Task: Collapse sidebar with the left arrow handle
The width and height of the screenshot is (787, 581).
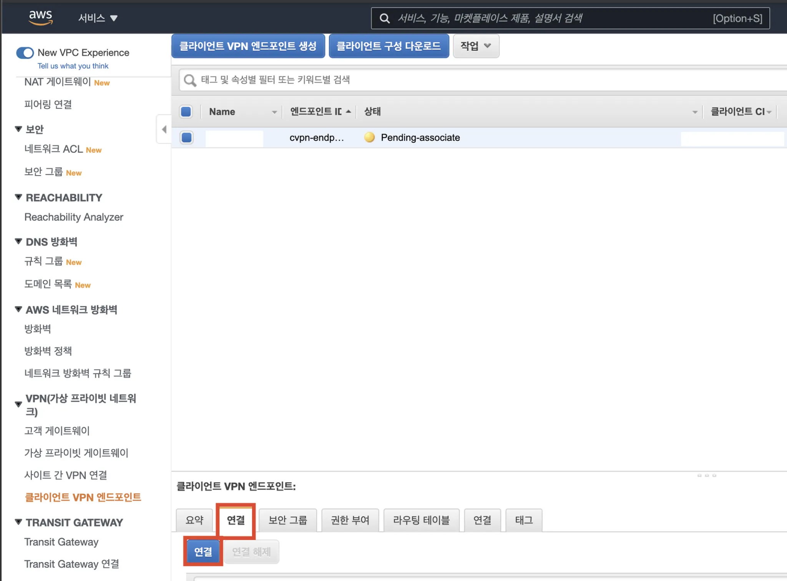Action: [164, 129]
